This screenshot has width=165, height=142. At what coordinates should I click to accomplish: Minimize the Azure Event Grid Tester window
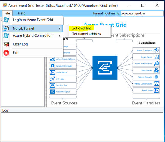coord(129,5)
